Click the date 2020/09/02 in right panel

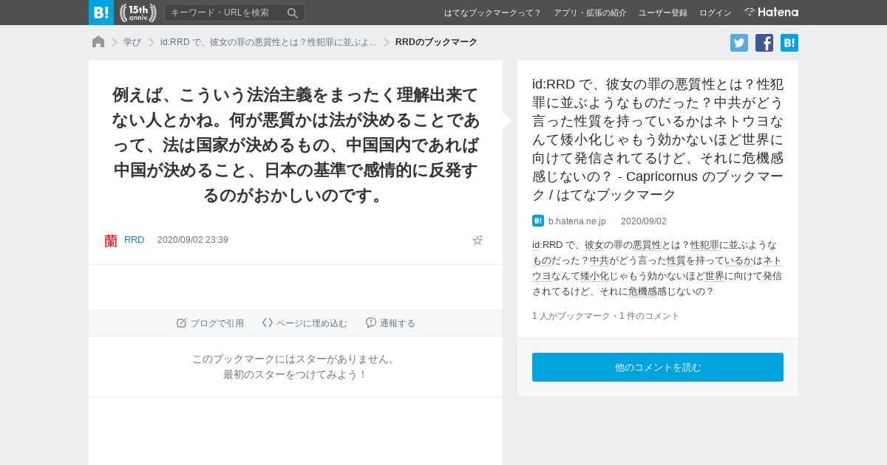(x=644, y=221)
